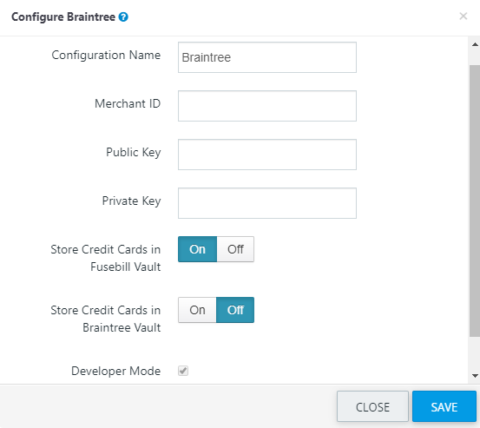Turn Off Fusebill Vault card storage
Image resolution: width=480 pixels, height=428 pixels.
pos(235,249)
